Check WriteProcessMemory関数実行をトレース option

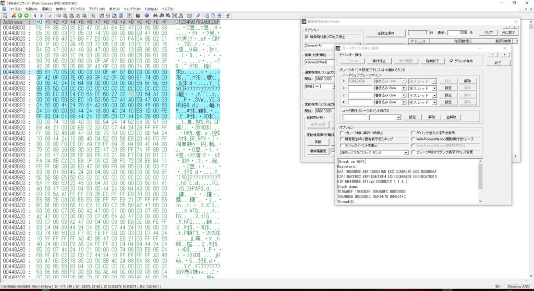point(413,139)
